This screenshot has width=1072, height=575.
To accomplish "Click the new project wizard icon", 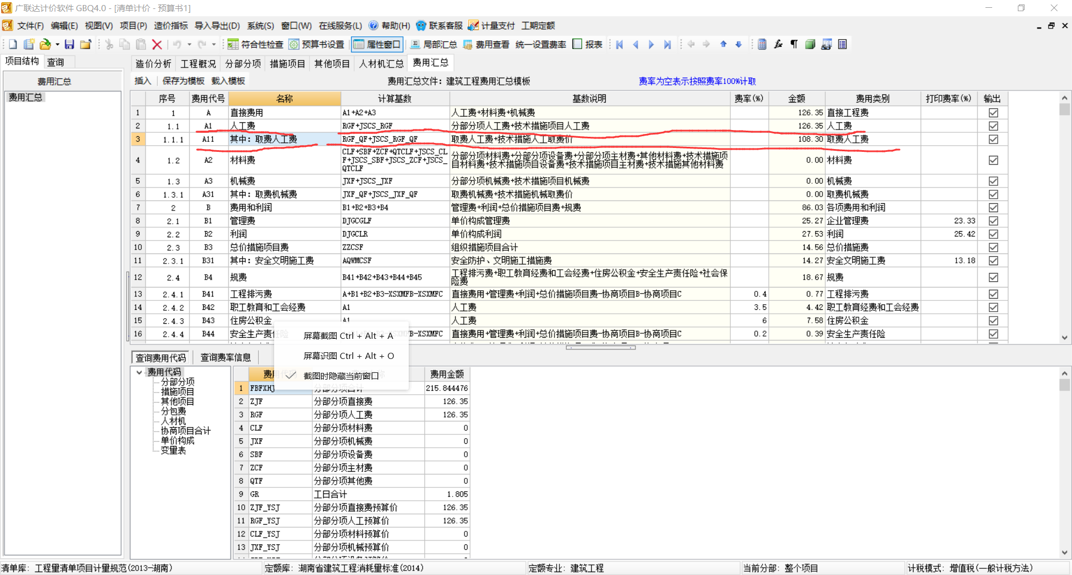I will click(x=29, y=44).
